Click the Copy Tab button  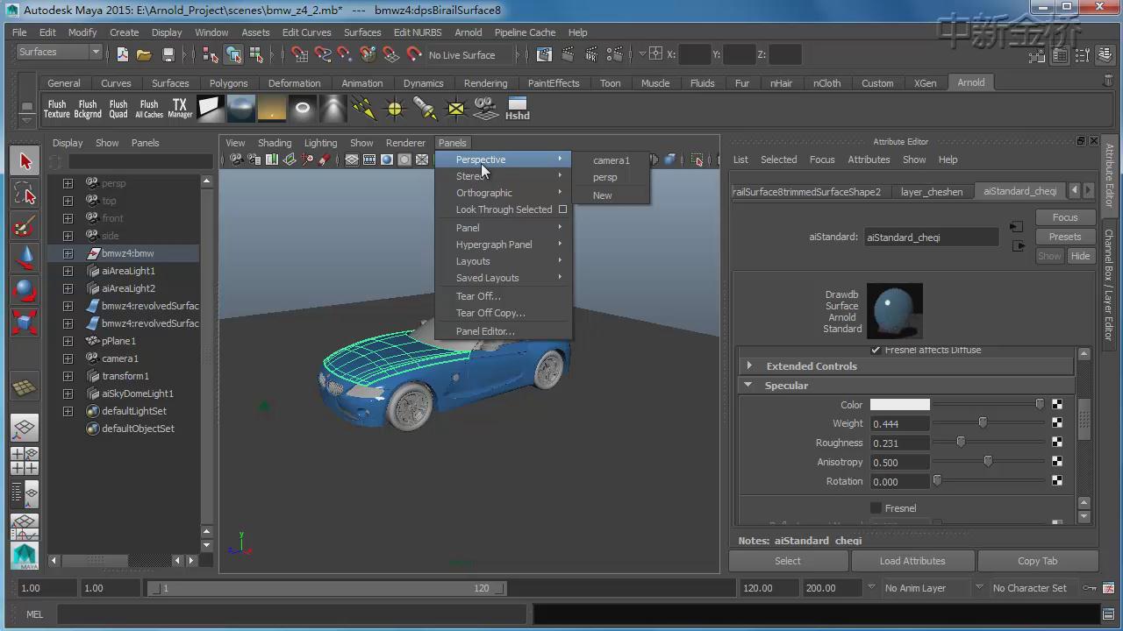pos(1038,561)
